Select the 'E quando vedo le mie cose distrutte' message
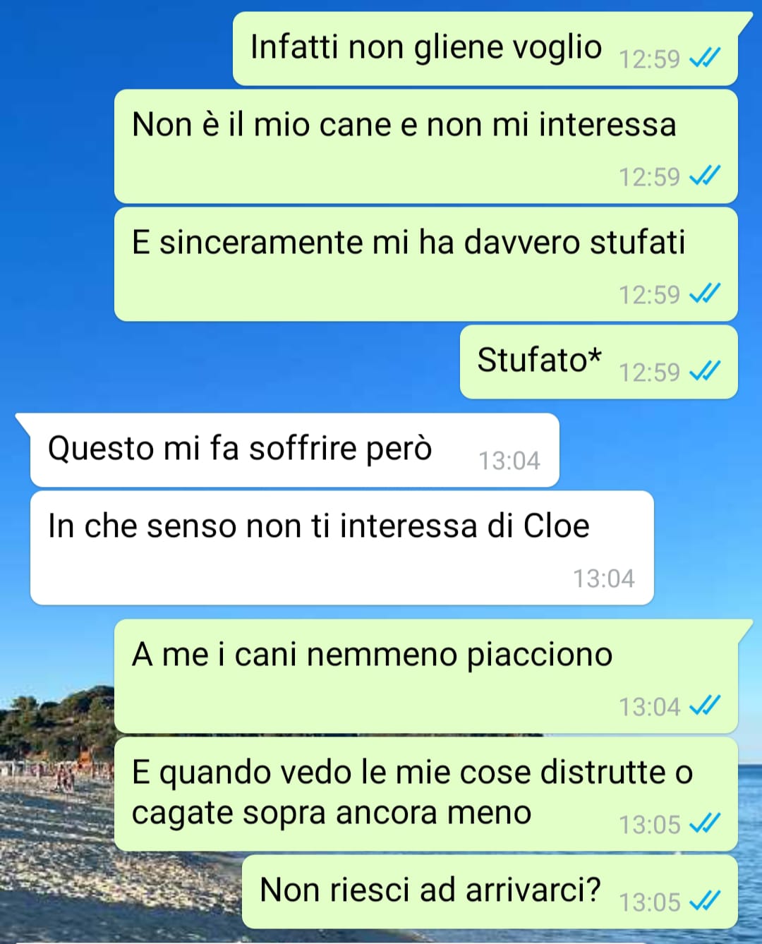762x944 pixels. click(426, 794)
